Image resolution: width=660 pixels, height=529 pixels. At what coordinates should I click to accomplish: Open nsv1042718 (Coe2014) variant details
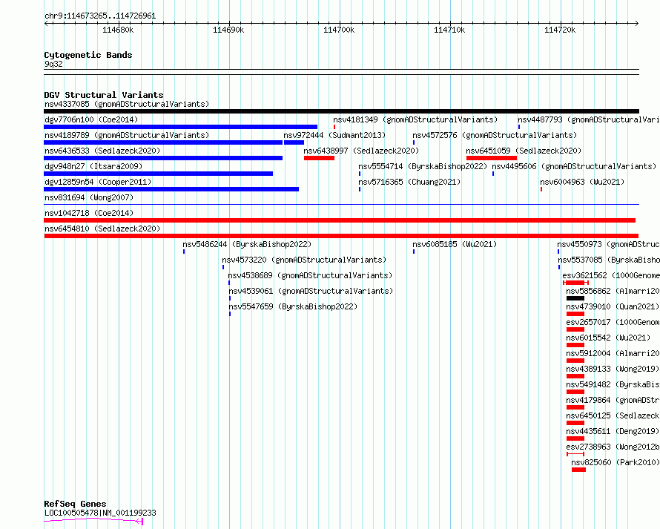89,213
